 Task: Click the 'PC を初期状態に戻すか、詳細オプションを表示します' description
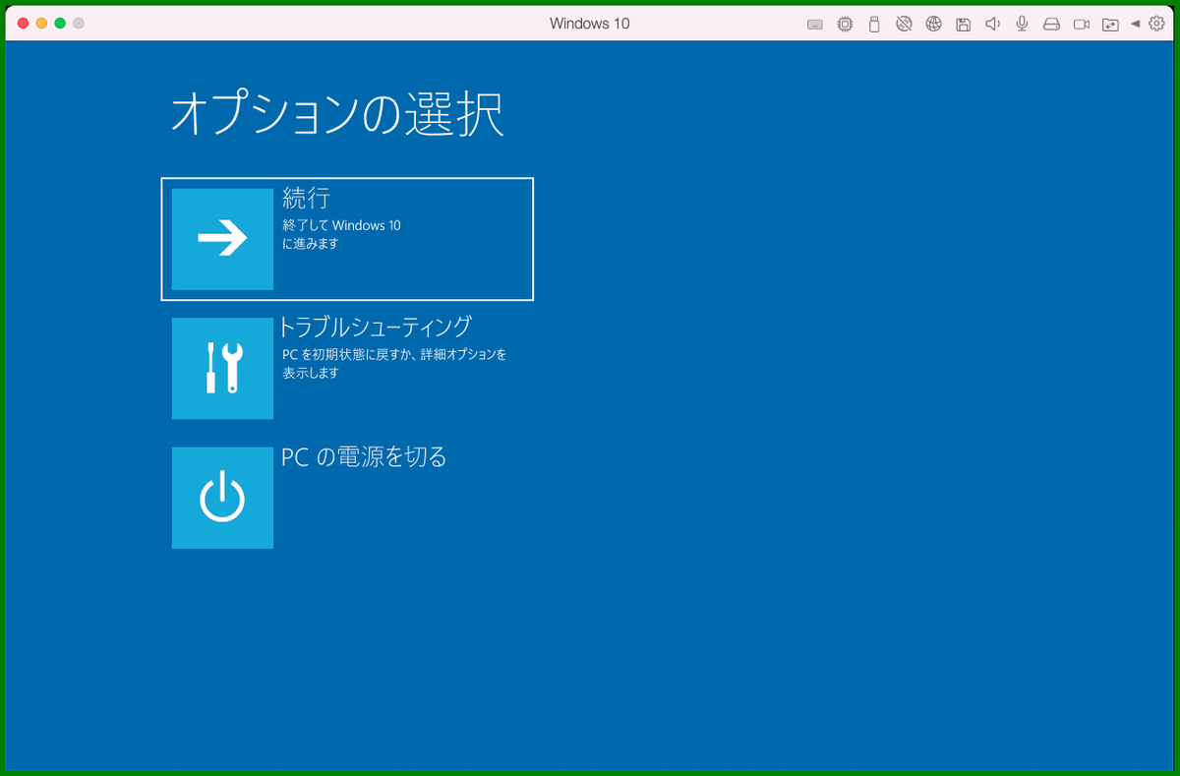394,363
